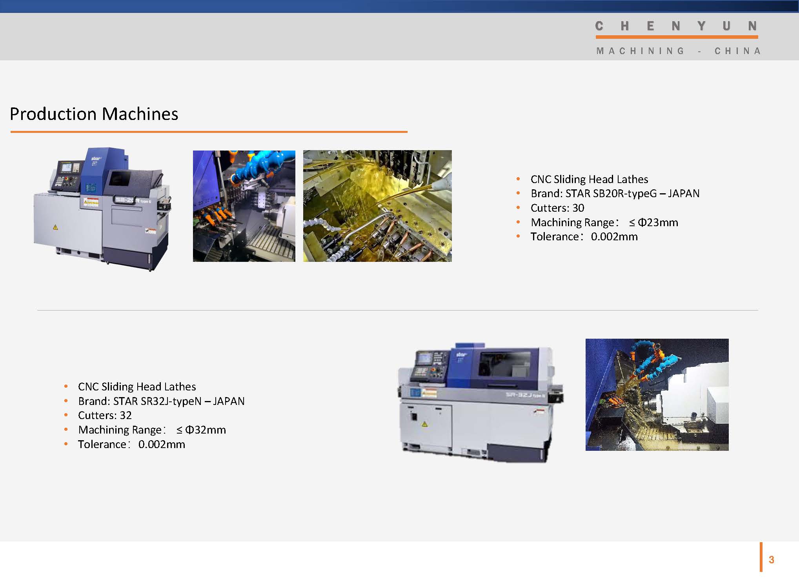799x588 pixels.
Task: Click "Brand: STAR SB20R-typeG – JAPAN" line
Action: point(615,194)
